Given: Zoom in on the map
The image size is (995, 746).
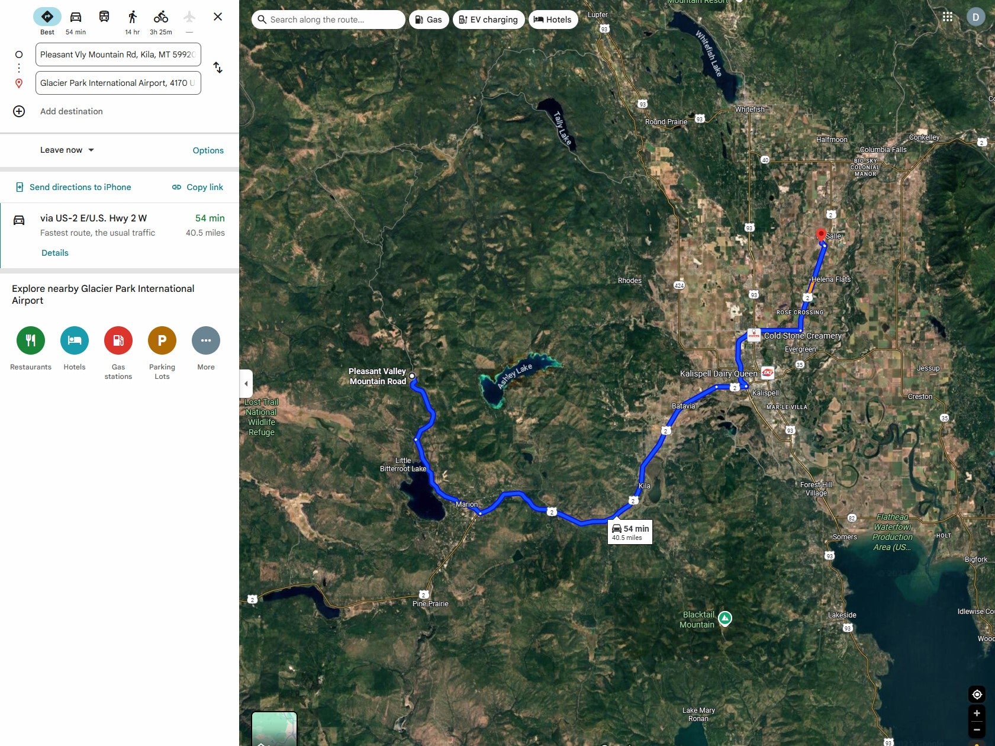Looking at the screenshot, I should point(977,713).
